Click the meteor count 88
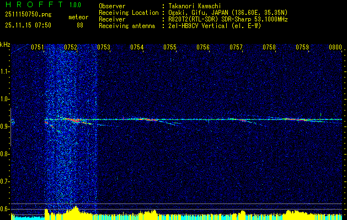Image resolution: width=347 pixels, height=220 pixels. point(80,25)
